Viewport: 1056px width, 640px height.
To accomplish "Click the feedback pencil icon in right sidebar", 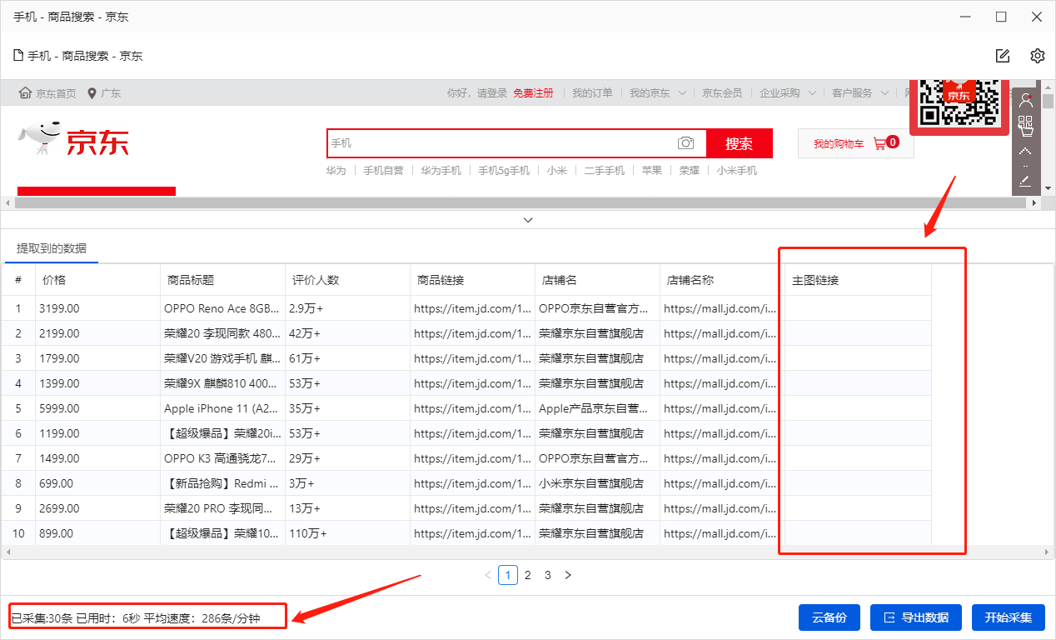I will 1025,181.
